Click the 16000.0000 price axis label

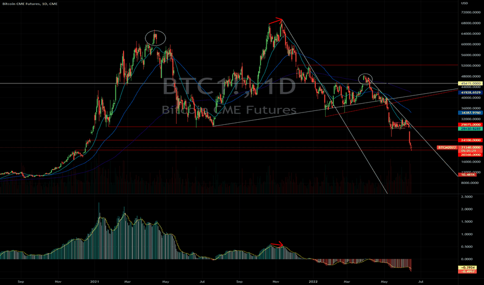(x=471, y=162)
